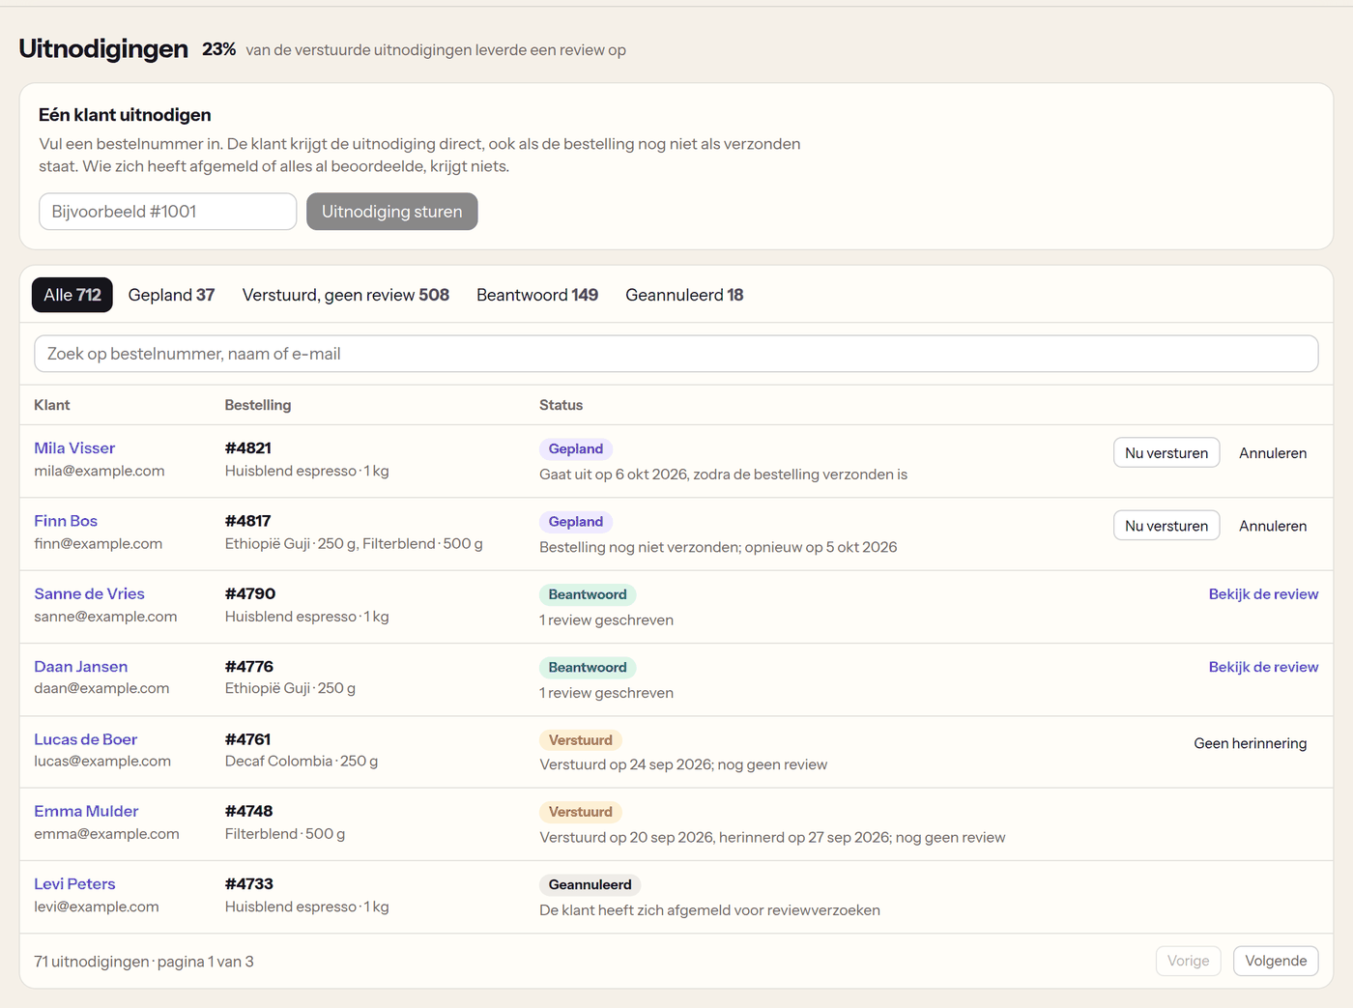Screen dimensions: 1353x1008
Task: Switch to the 'Gepland 37' tab
Action: (x=171, y=295)
